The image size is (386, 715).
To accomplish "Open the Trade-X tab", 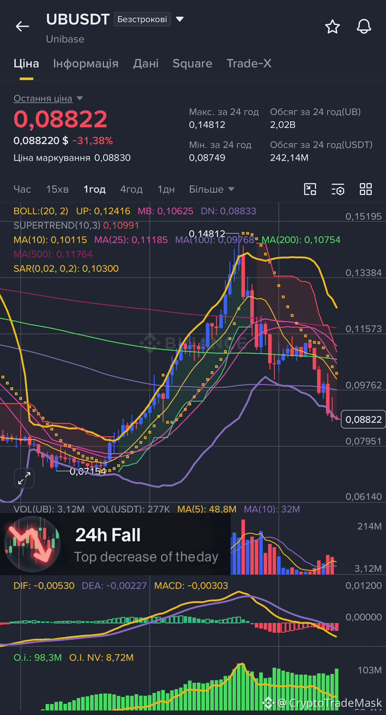I will pos(249,63).
